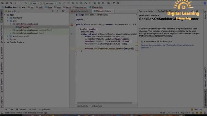The image size is (207, 116).
Task: Collapse the app module tree node
Action: pos(5,15)
